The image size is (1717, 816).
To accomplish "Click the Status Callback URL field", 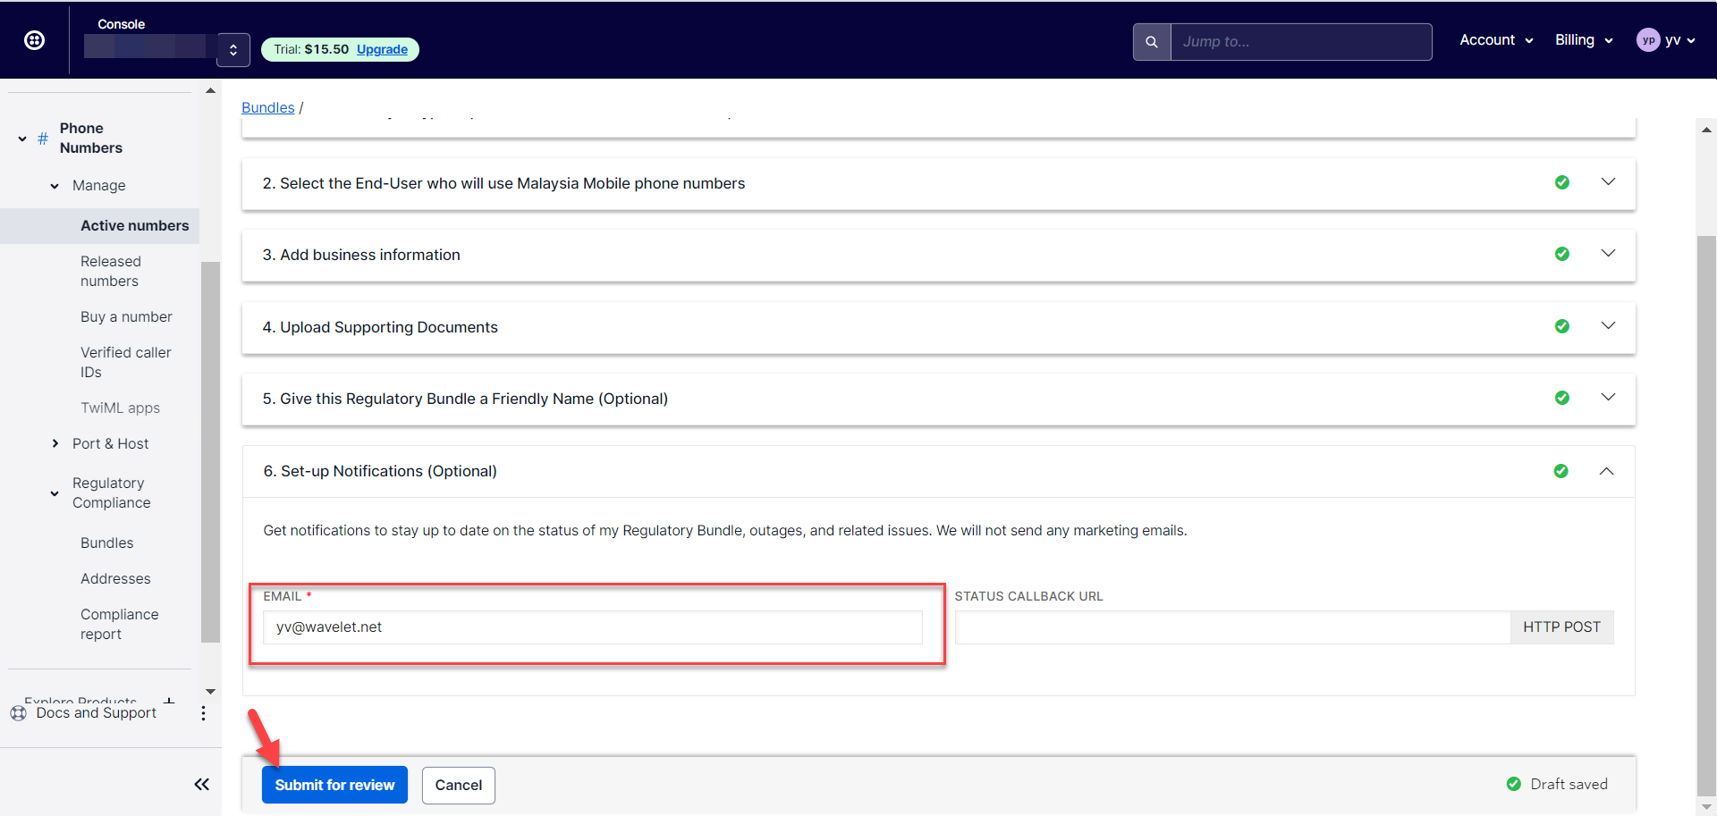I will pyautogui.click(x=1232, y=627).
